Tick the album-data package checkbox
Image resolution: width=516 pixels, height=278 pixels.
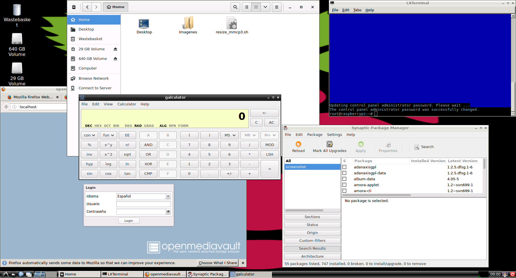[x=344, y=179]
